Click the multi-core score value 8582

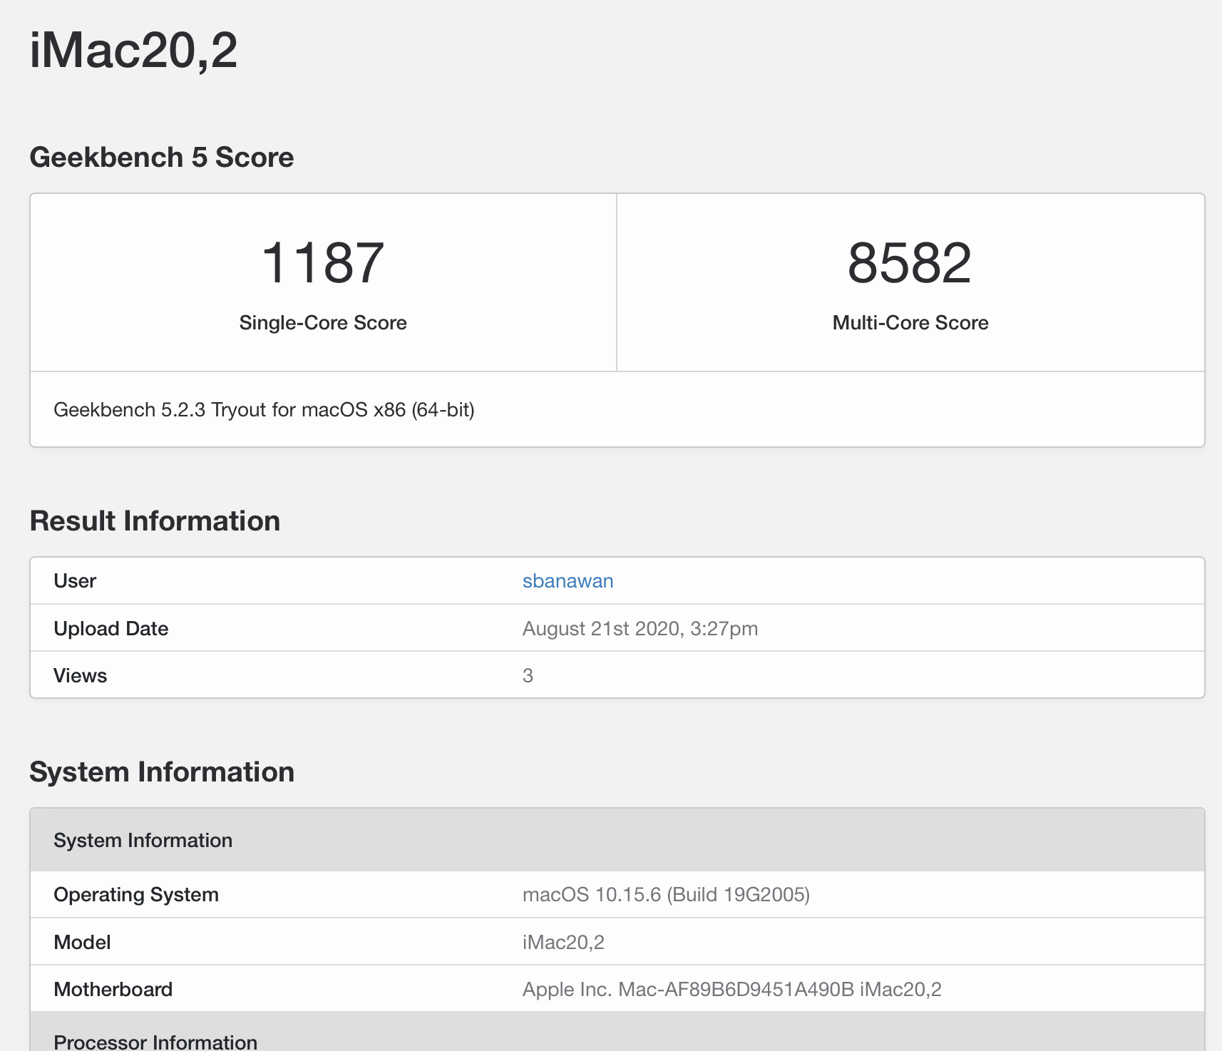[910, 263]
